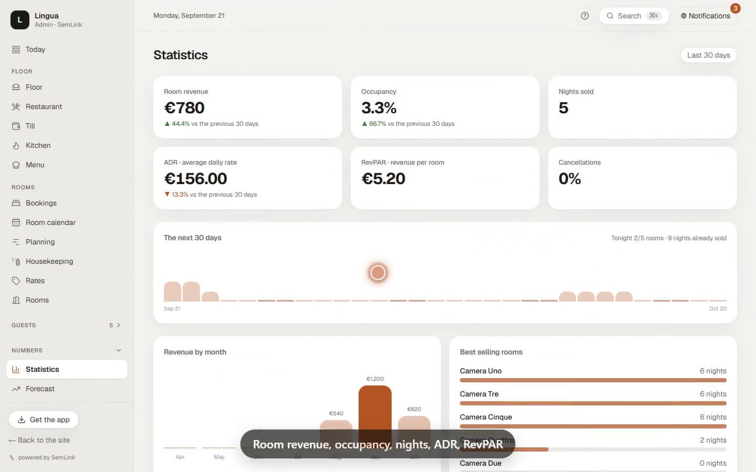Click the Occupancy 3.3% card

(x=445, y=108)
